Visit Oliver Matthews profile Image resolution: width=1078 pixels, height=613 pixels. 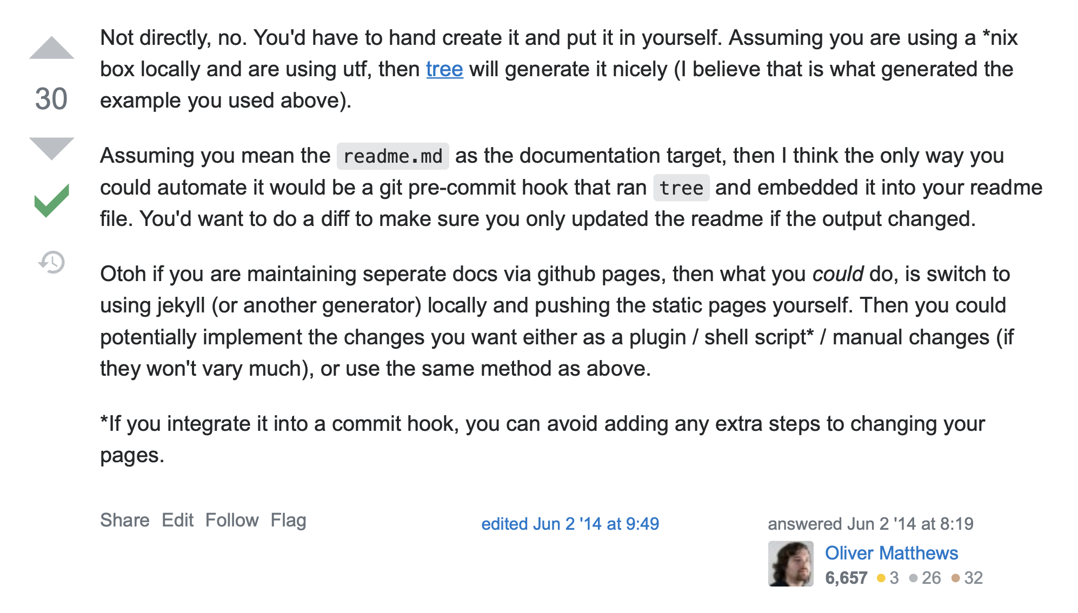pyautogui.click(x=891, y=553)
